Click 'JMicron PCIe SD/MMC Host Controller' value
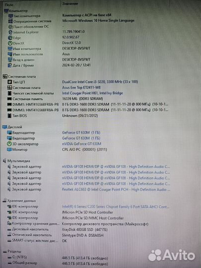This screenshot has width=201, height=268. pos(93,218)
